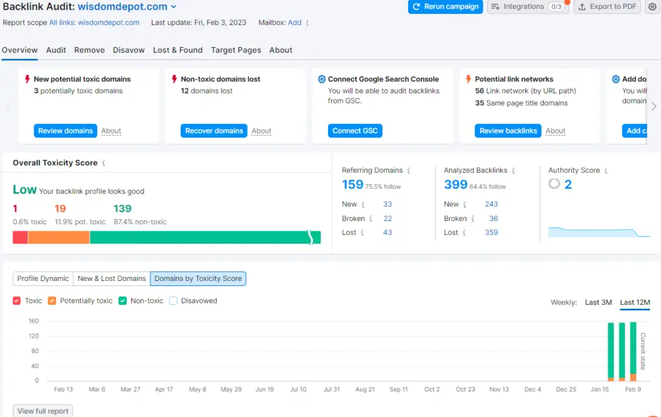Click the 399 analyzed backlinks count
Viewport: 661px width, 417px height.
point(456,184)
